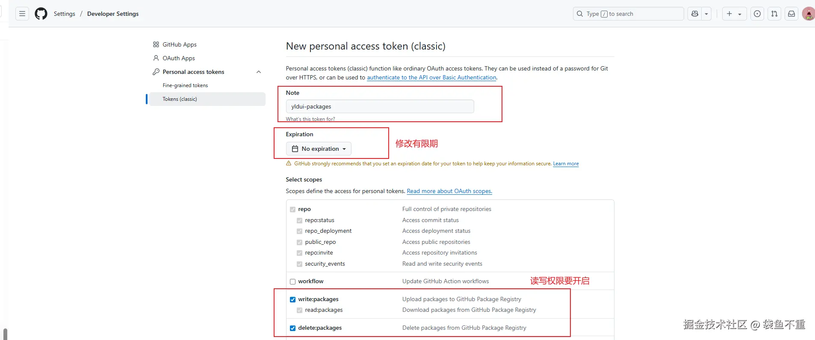This screenshot has height=340, width=815.
Task: Open the hamburger navigation menu
Action: (x=22, y=14)
